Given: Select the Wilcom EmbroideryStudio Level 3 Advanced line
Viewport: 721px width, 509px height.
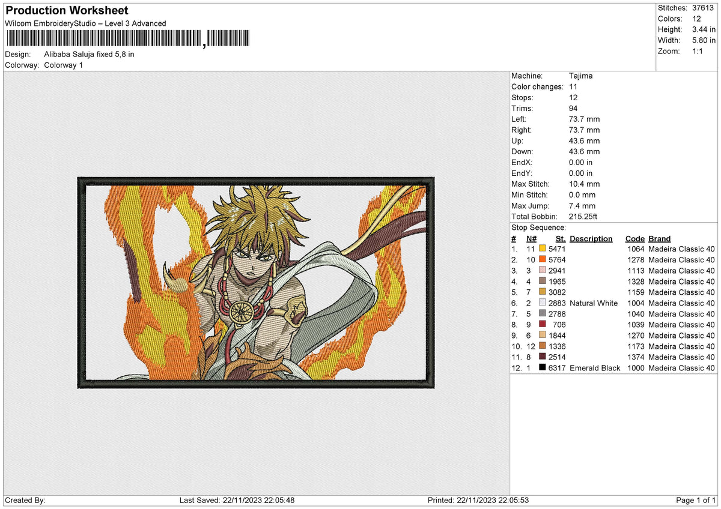Looking at the screenshot, I should click(x=85, y=23).
